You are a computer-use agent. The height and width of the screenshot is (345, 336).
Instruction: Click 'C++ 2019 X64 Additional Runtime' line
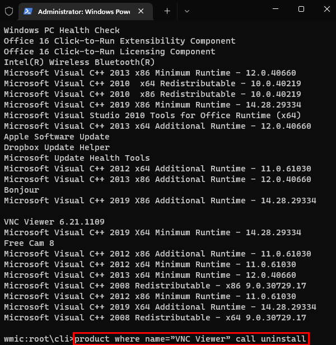[x=160, y=307]
